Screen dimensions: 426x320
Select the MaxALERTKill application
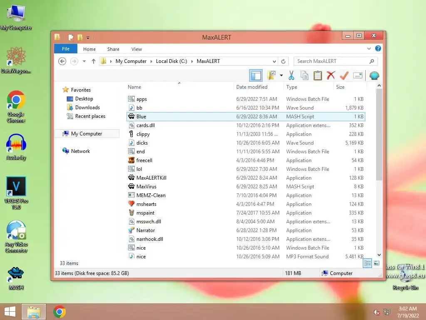245,177
